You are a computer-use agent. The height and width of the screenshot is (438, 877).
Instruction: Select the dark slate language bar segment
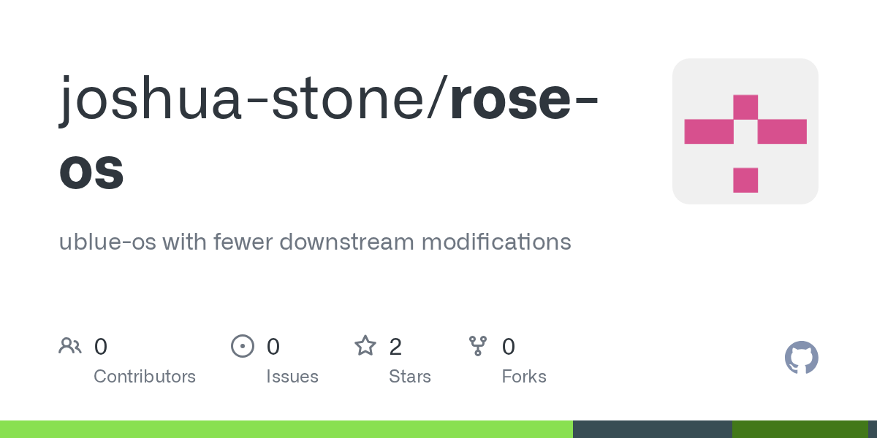coord(653,429)
